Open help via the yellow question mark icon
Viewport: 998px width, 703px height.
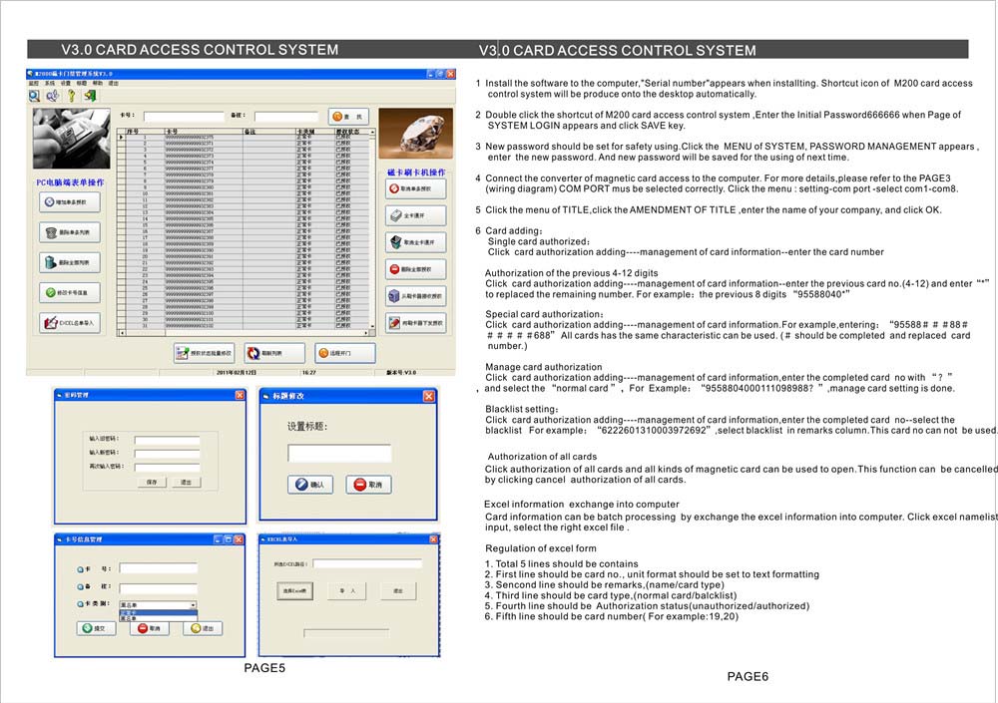(71, 96)
